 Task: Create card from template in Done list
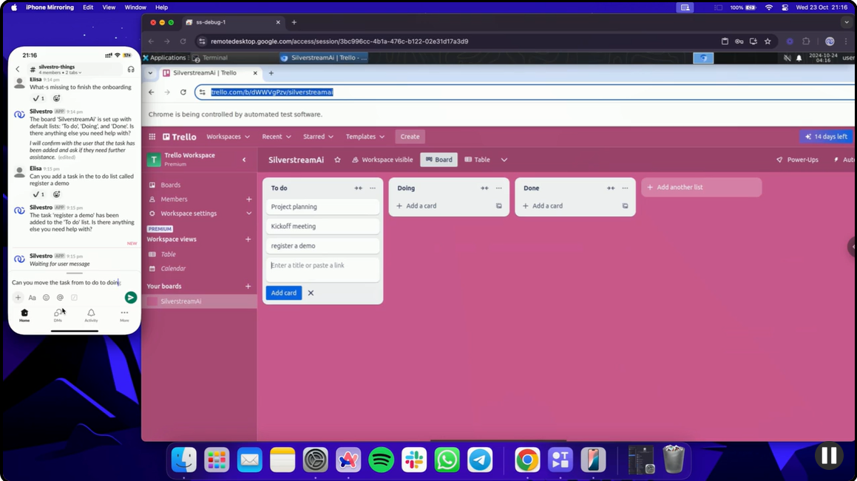[625, 206]
